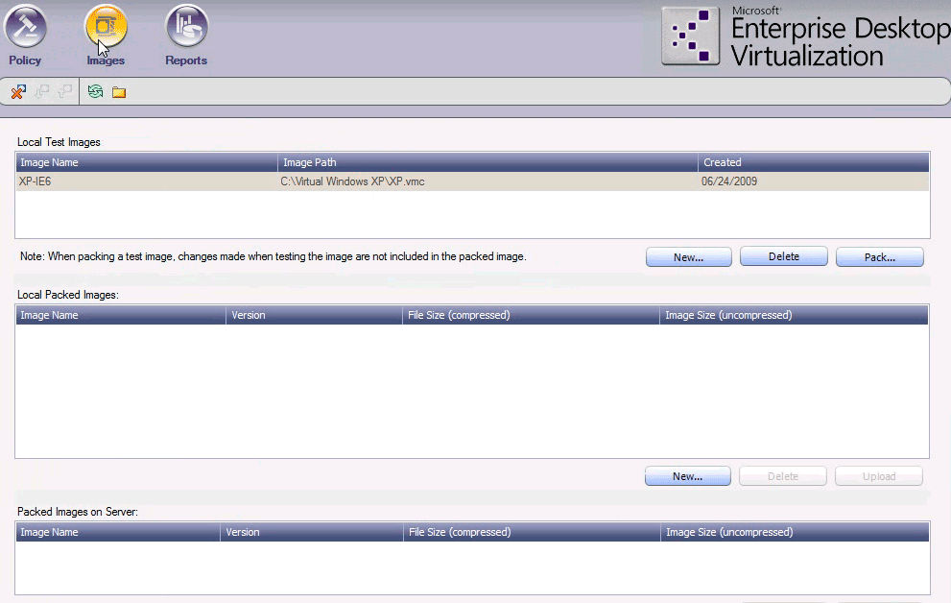Image resolution: width=951 pixels, height=603 pixels.
Task: Click the greyed upload image arrow icon
Action: [64, 92]
